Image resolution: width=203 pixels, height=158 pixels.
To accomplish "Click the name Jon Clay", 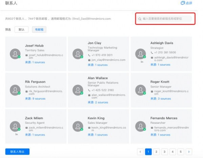I will coord(95,43).
